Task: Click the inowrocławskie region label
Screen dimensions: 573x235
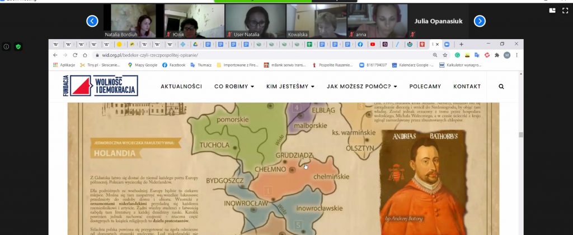Action: pos(320,208)
